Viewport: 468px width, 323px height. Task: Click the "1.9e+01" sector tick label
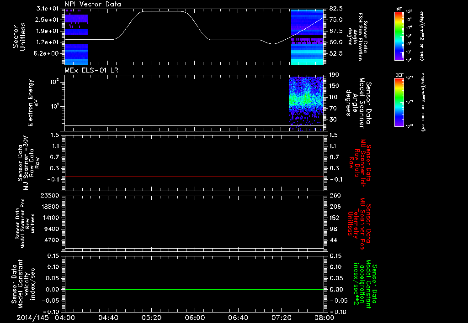pyautogui.click(x=48, y=31)
